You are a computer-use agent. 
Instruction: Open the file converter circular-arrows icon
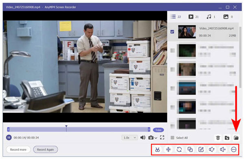(179, 150)
